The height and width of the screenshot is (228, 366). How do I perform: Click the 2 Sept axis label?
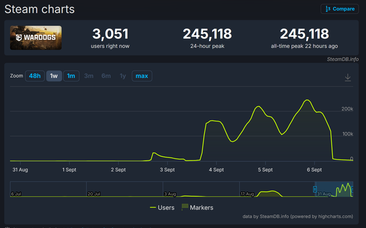click(118, 170)
